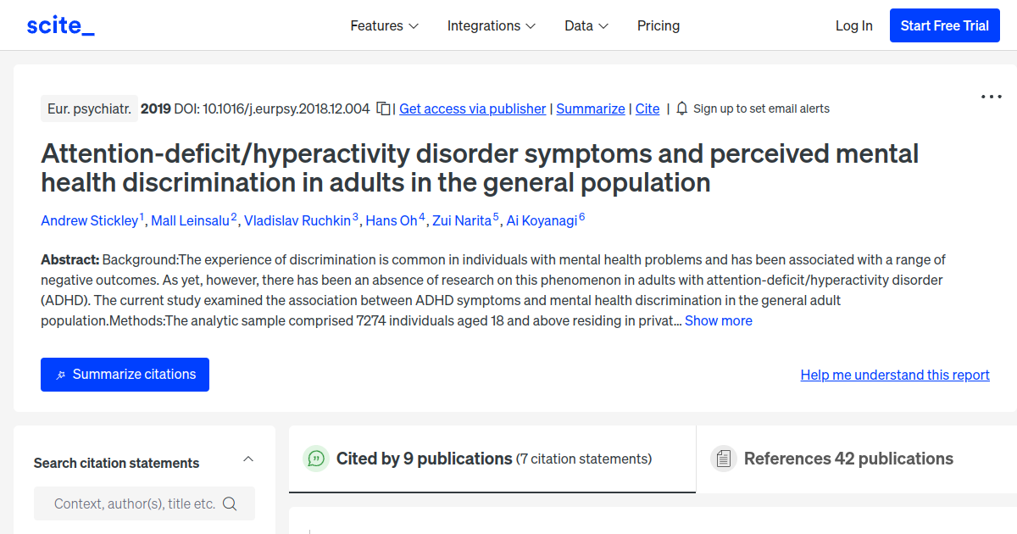Viewport: 1017px width, 534px height.
Task: Switch to the References 42 publications tab
Action: tap(848, 458)
